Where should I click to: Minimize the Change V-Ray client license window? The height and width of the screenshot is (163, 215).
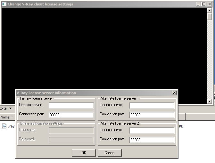[198, 4]
